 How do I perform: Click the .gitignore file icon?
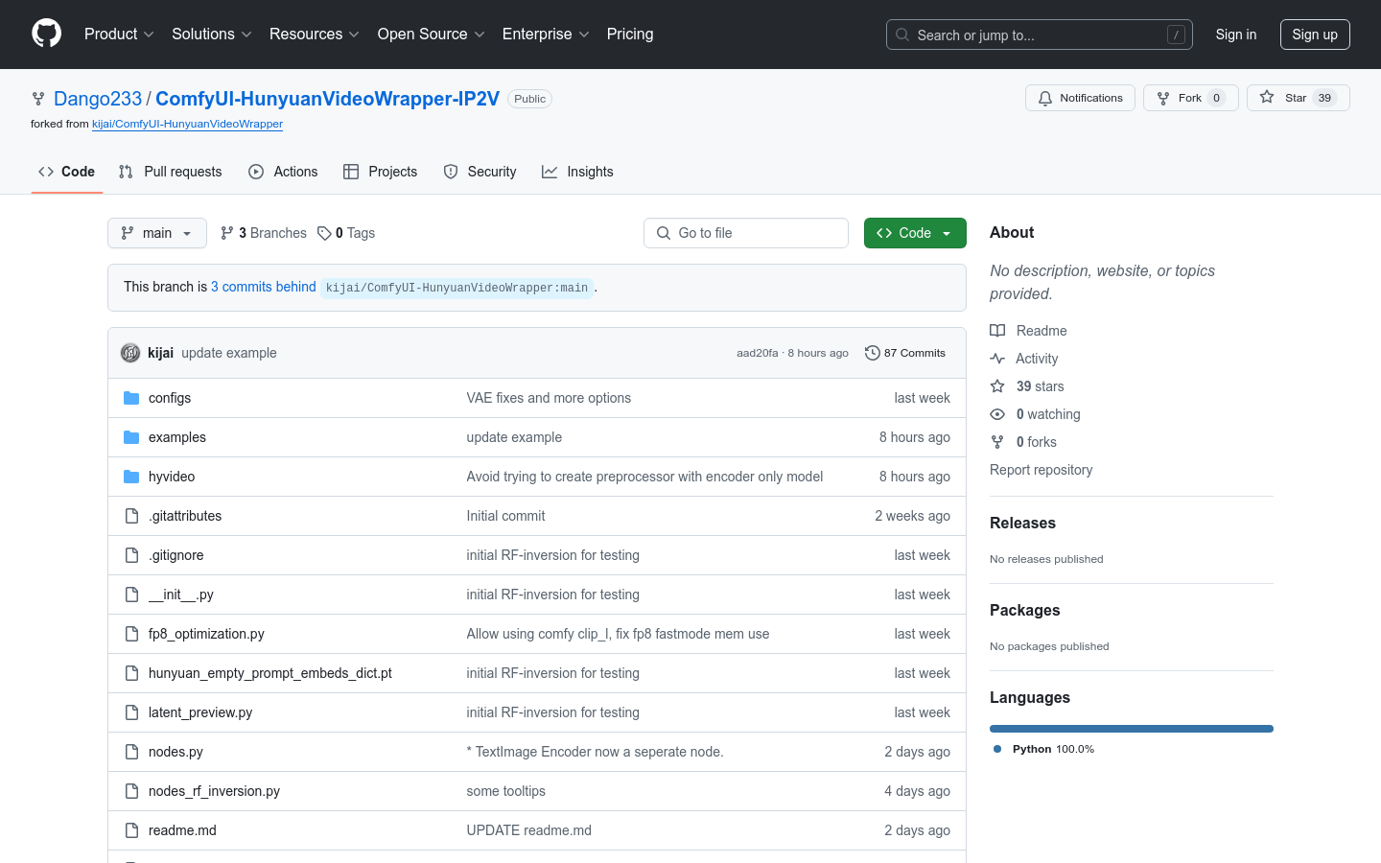[131, 555]
